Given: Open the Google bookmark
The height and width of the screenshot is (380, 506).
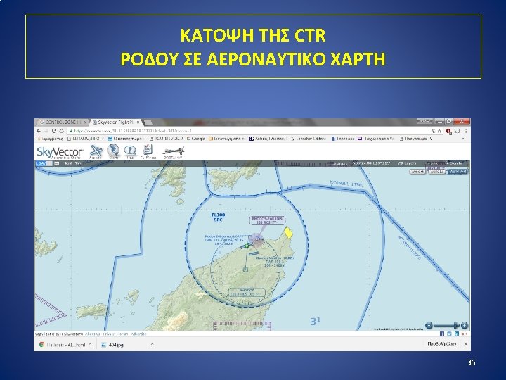Looking at the screenshot, I should (x=196, y=139).
